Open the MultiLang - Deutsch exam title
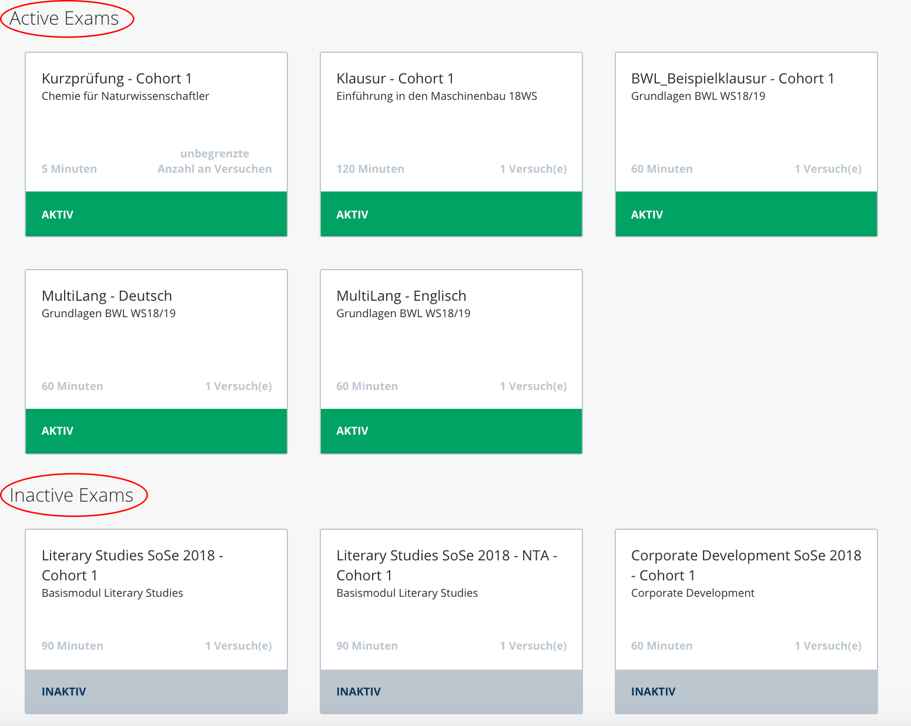Image resolution: width=911 pixels, height=726 pixels. click(x=107, y=296)
